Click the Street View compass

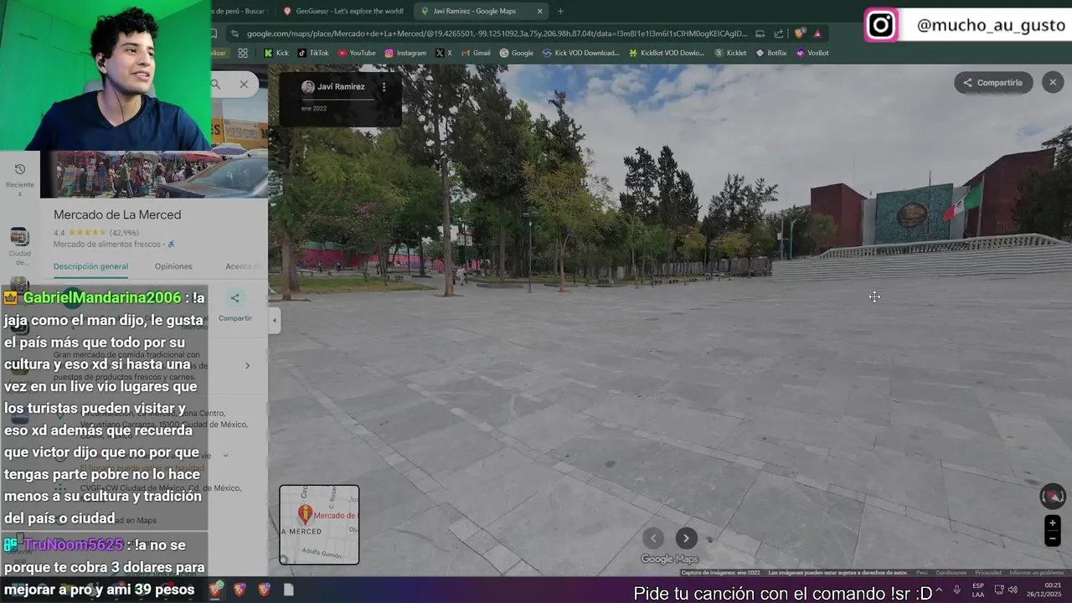(x=1053, y=496)
